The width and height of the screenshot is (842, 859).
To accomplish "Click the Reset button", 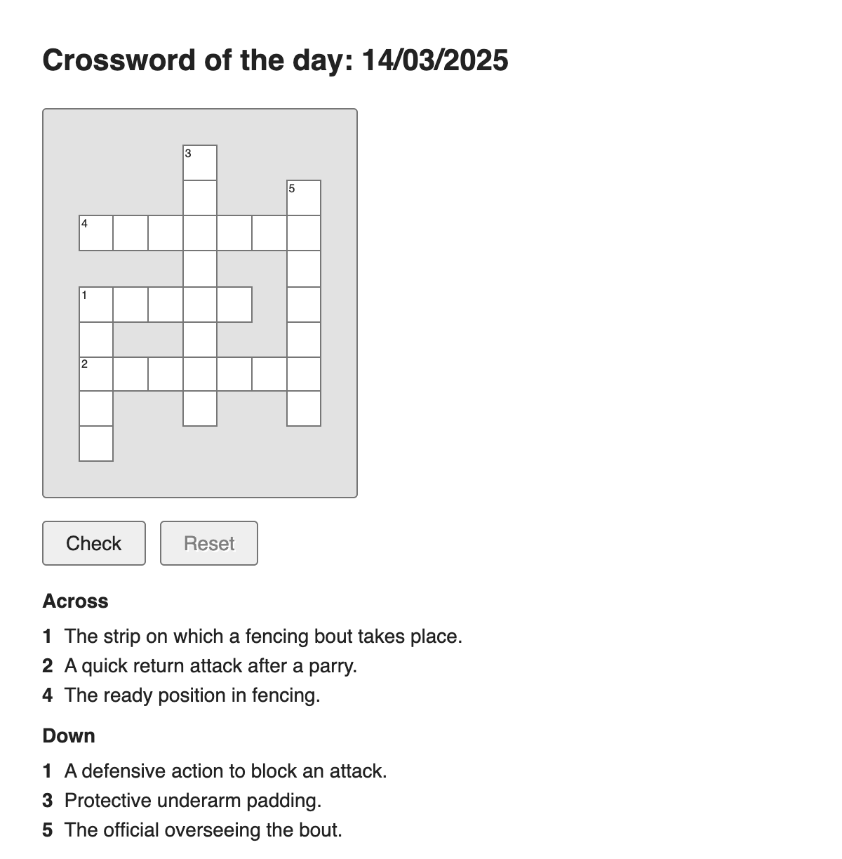I will pos(209,543).
